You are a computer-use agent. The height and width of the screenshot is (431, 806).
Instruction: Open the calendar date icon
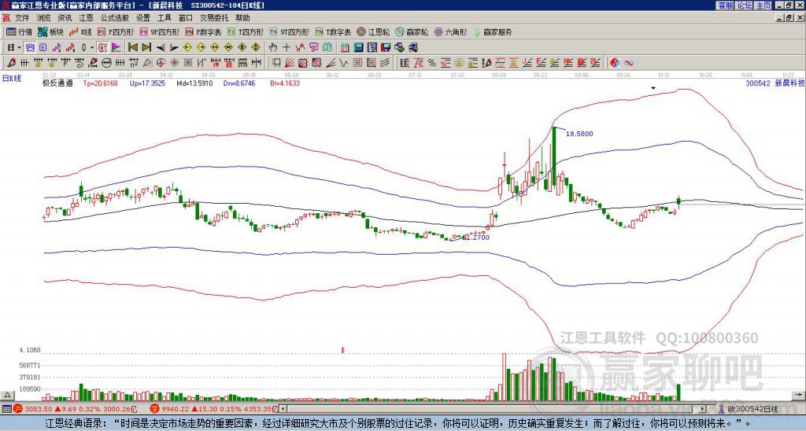pos(345,47)
